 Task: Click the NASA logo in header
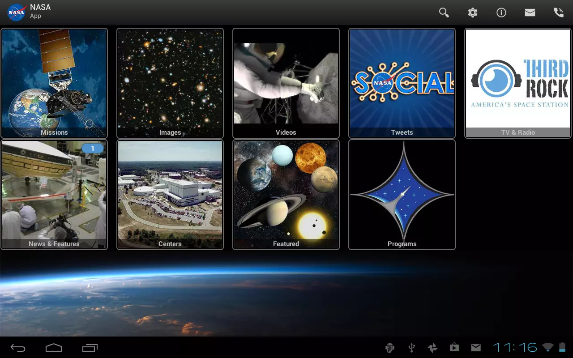[x=16, y=13]
